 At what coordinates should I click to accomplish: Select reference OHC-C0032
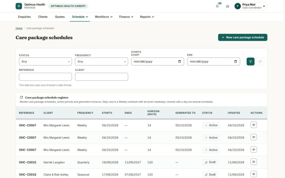tap(28, 163)
